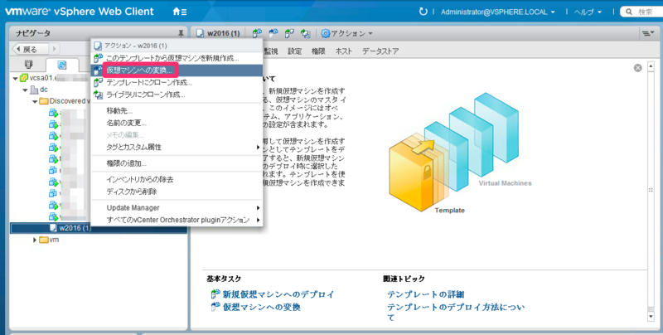Open the 仮想マシンへの変換 basic task link
The height and width of the screenshot is (335, 663).
[261, 307]
